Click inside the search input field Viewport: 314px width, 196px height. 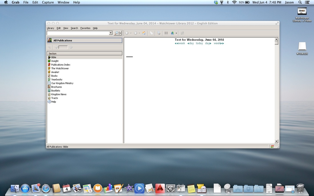click(78, 33)
